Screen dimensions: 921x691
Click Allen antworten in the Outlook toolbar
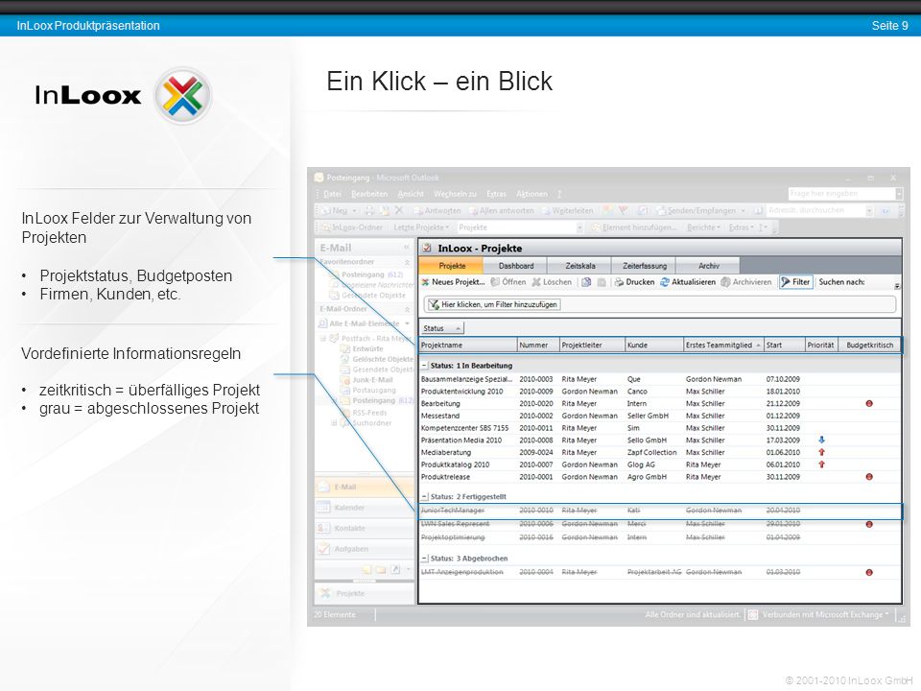click(x=501, y=210)
